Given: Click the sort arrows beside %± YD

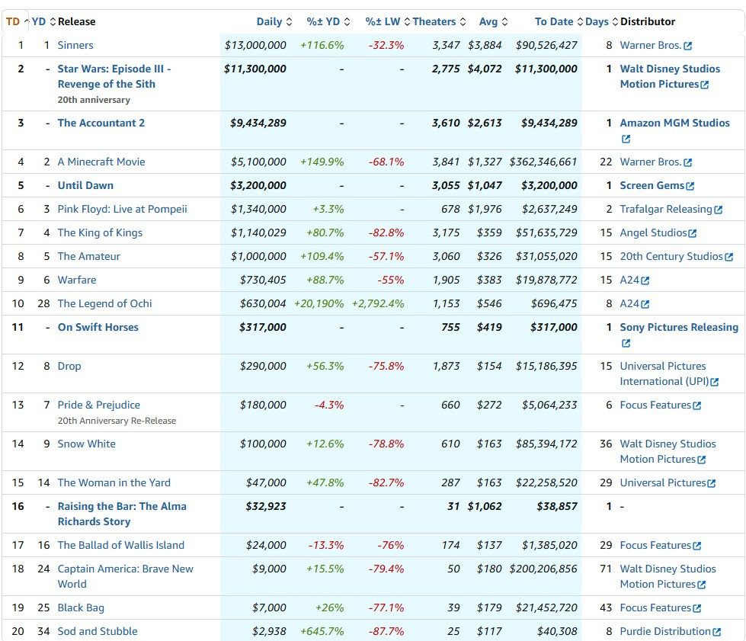Looking at the screenshot, I should 347,22.
